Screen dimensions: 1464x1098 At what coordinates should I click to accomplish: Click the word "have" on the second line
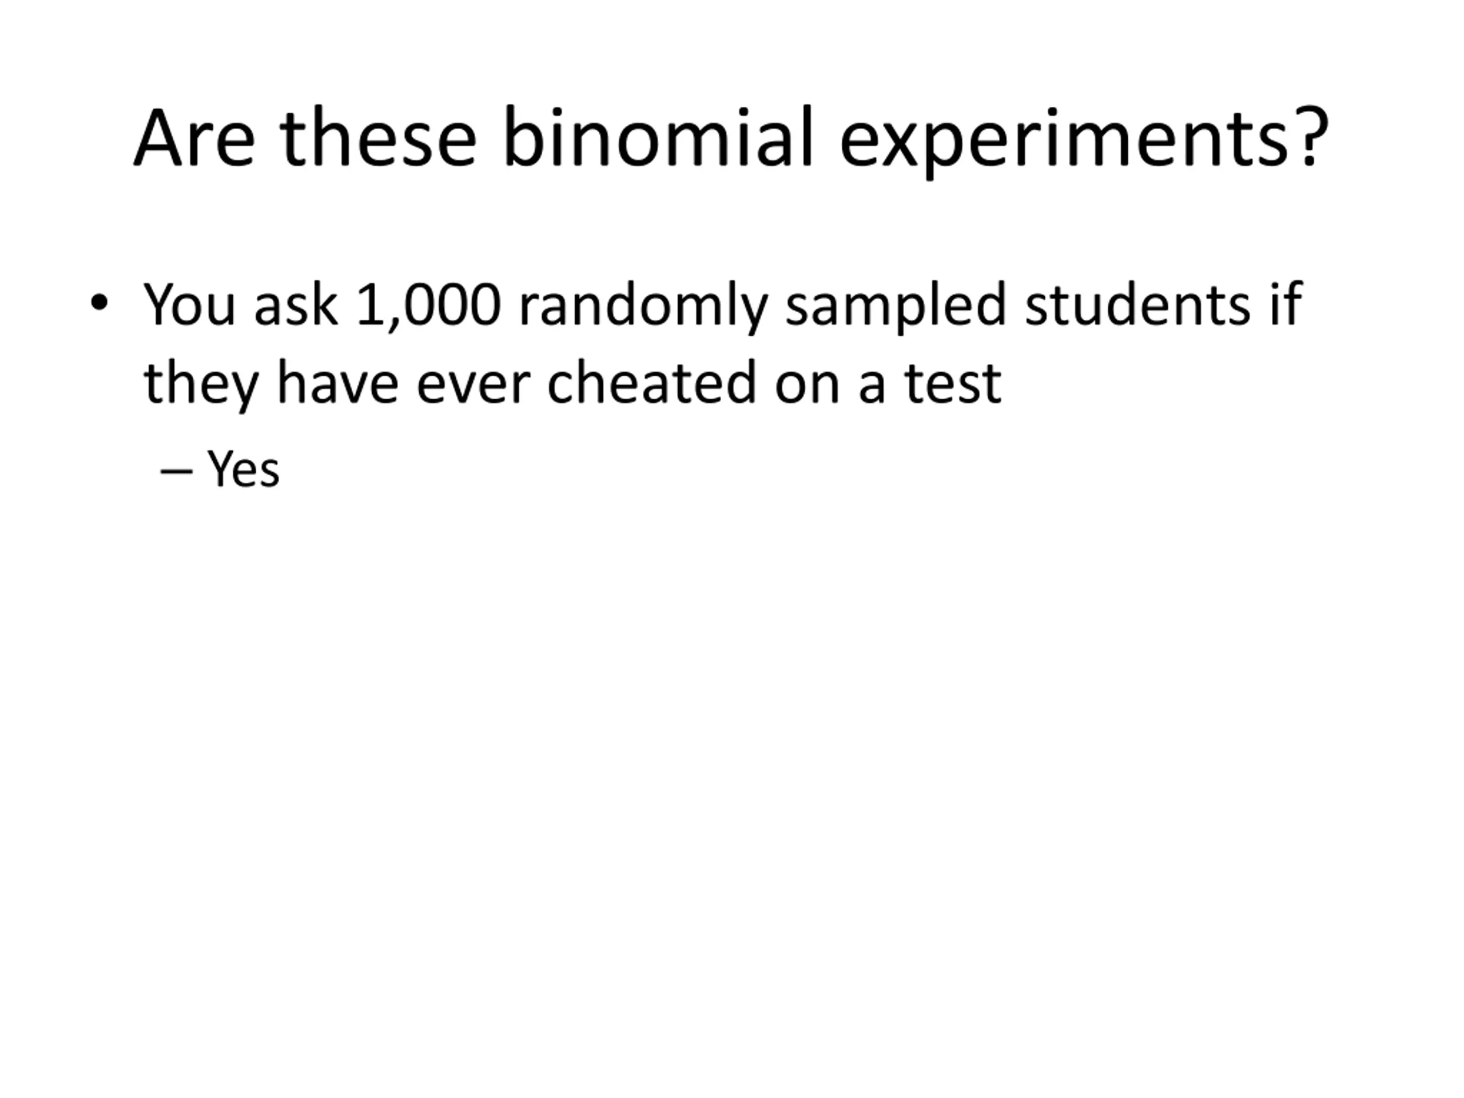point(337,383)
